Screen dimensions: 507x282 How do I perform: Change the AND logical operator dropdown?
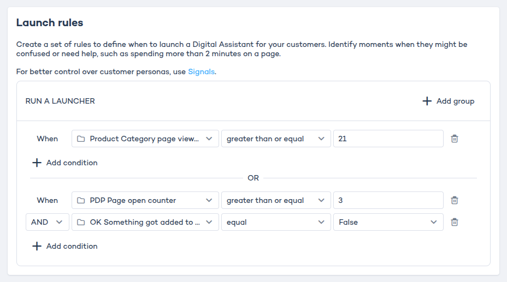(47, 222)
